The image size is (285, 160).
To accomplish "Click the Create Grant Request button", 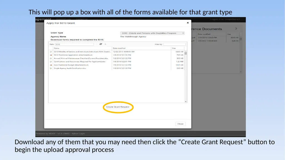I will [118, 107].
